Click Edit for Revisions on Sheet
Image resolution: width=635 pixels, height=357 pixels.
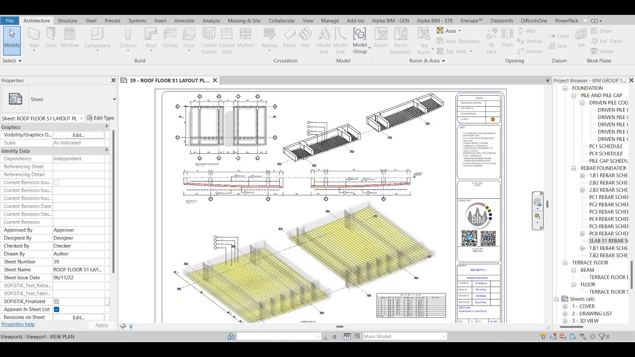click(78, 317)
